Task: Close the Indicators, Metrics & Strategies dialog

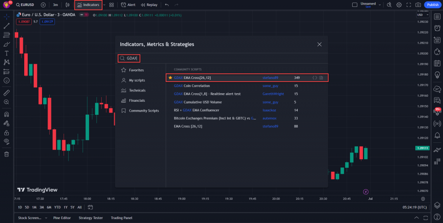Action: coord(319,44)
